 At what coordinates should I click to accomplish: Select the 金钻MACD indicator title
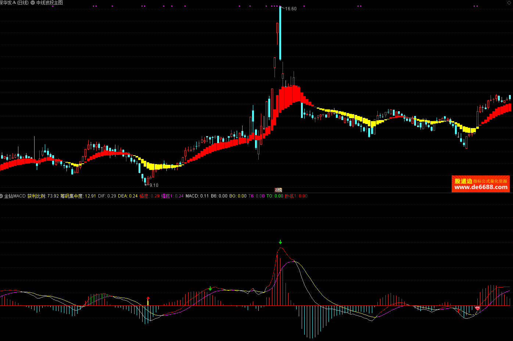click(x=15, y=196)
